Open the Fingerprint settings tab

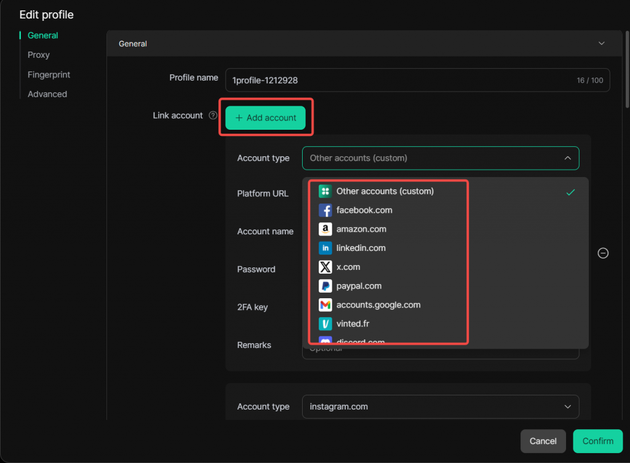[49, 75]
